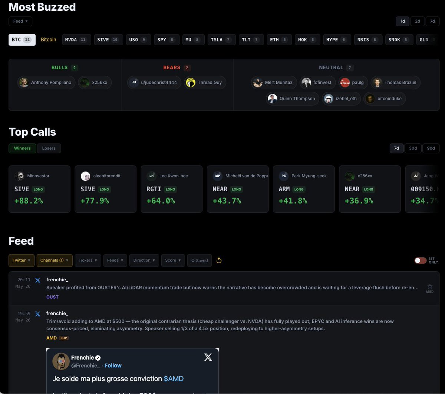
Task: Open the Feeds filter dropdown
Action: coord(115,260)
